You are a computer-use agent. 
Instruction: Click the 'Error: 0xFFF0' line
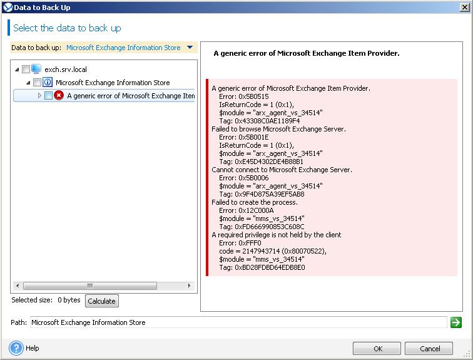click(x=240, y=243)
